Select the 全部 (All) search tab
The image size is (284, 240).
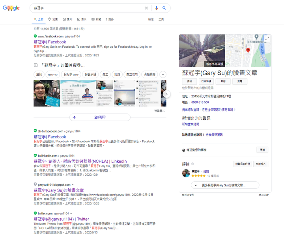pos(39,19)
